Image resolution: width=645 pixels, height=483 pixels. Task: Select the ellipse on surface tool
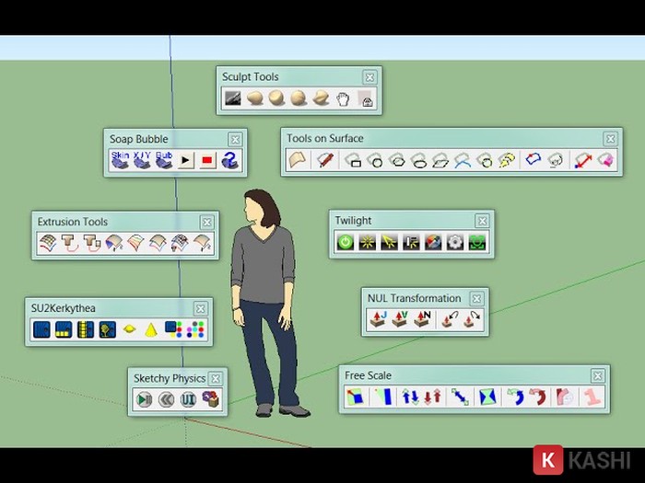pos(418,160)
